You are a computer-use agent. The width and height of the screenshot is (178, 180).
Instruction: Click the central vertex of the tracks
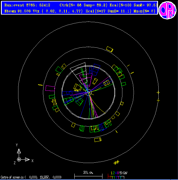pos(89,92)
